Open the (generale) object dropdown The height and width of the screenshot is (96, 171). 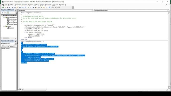click(x=92, y=10)
